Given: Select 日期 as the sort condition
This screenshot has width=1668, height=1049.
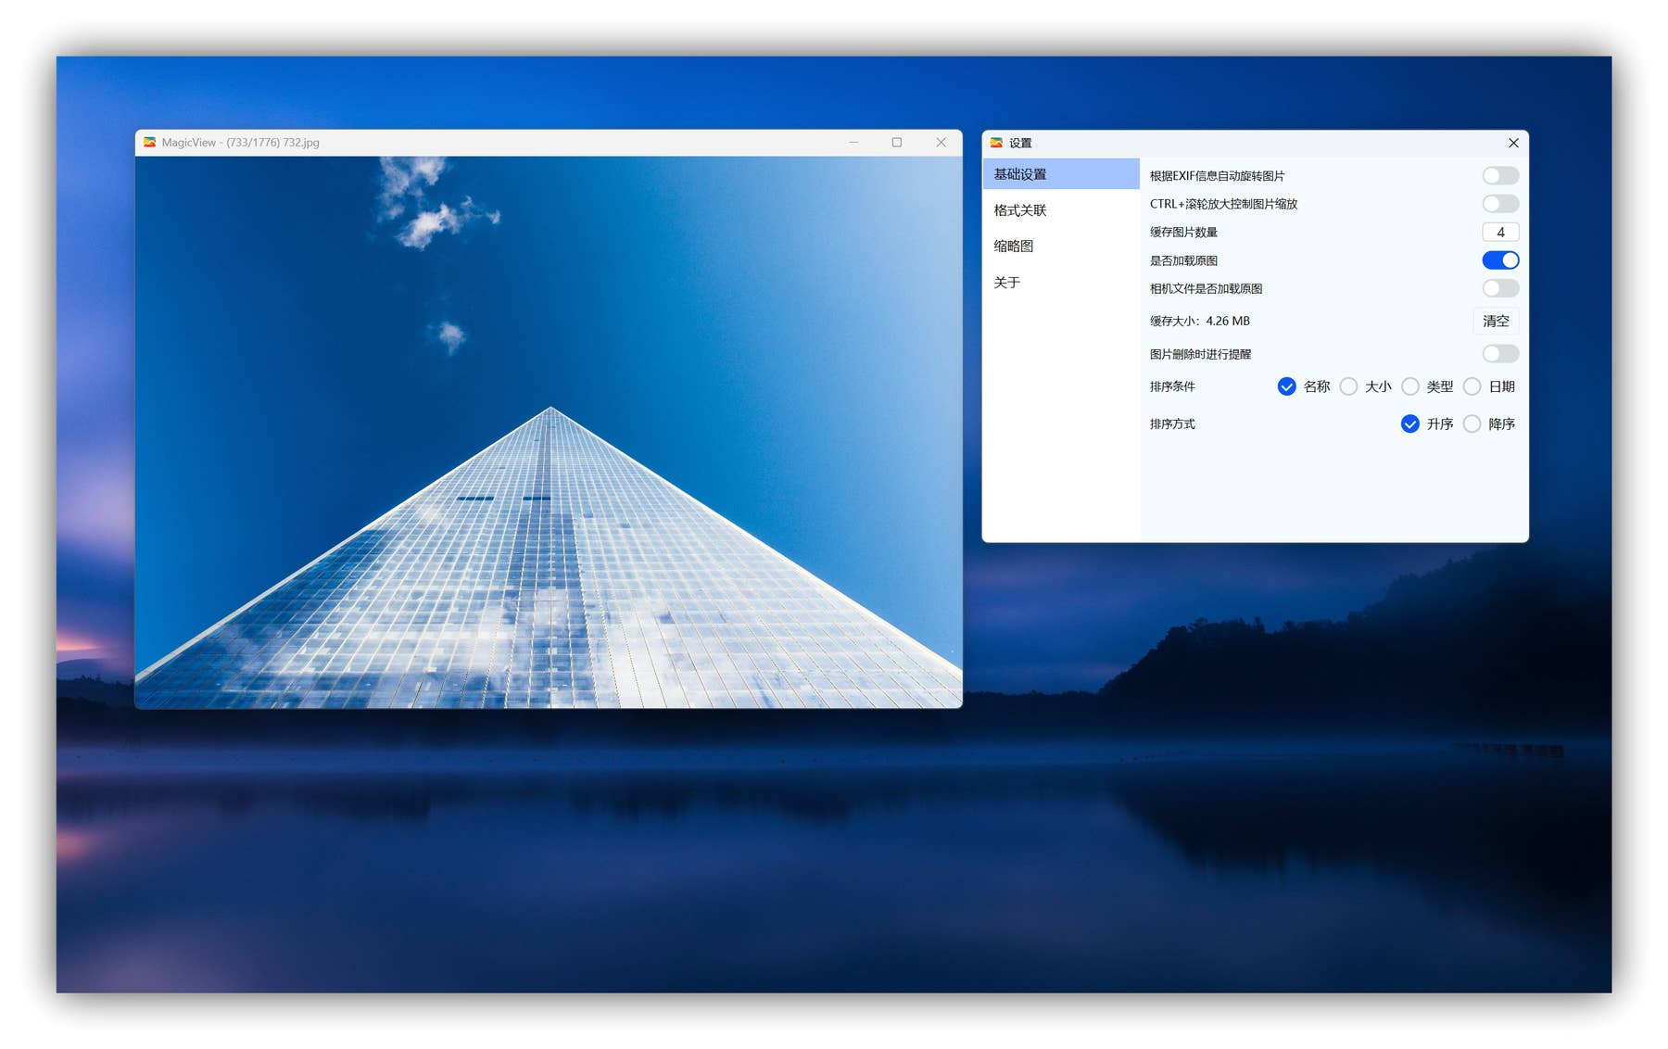Looking at the screenshot, I should tap(1472, 386).
